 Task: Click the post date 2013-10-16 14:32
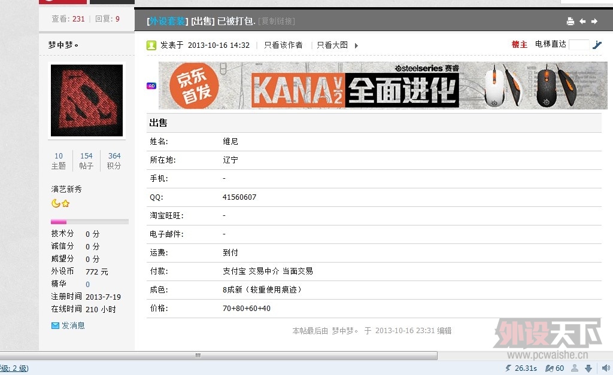click(x=219, y=45)
